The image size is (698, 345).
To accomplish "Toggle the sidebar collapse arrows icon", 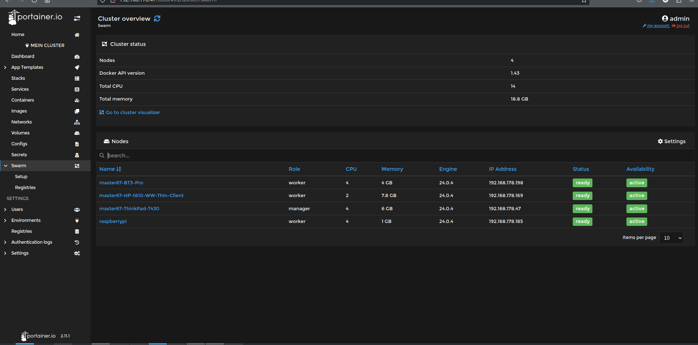I will [x=77, y=18].
